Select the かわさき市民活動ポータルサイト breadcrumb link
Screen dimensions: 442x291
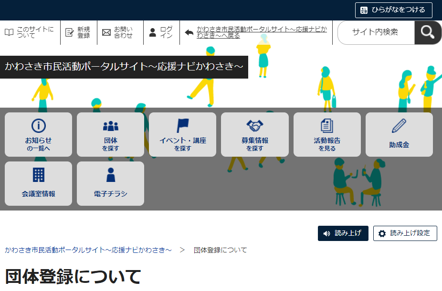pos(88,250)
